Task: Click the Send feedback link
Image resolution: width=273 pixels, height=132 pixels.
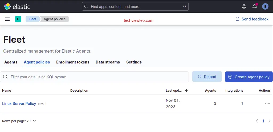Action: tap(252, 19)
